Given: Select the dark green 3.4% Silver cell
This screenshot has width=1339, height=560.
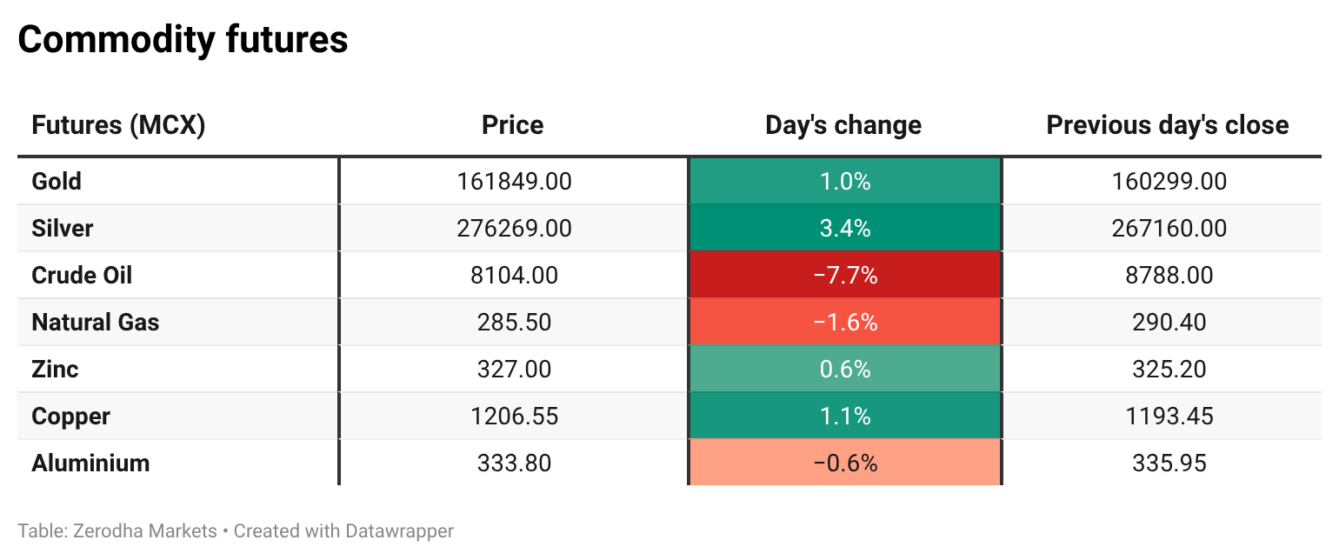Looking at the screenshot, I should pyautogui.click(x=844, y=229).
